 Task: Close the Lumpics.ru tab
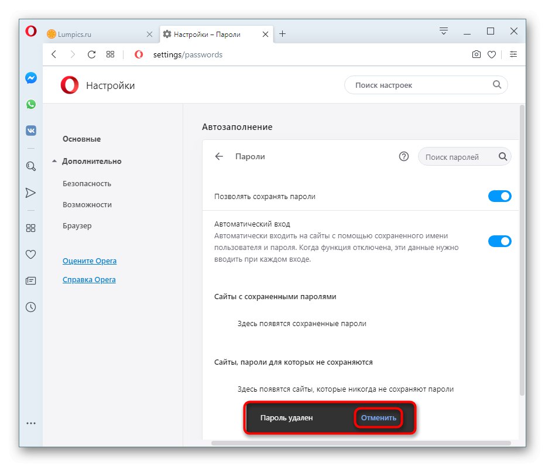pos(149,34)
